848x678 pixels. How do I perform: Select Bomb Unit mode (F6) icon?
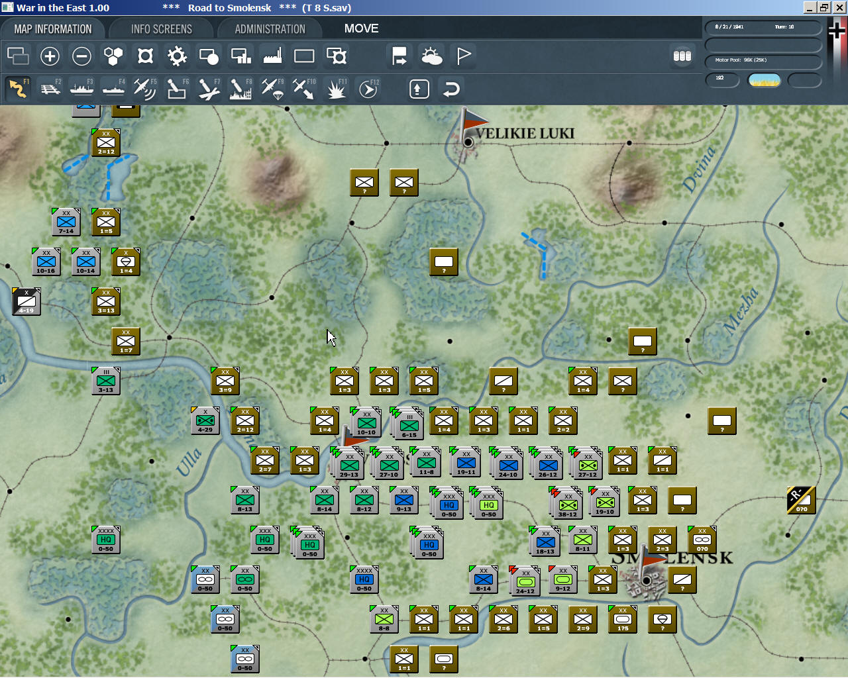pyautogui.click(x=177, y=89)
